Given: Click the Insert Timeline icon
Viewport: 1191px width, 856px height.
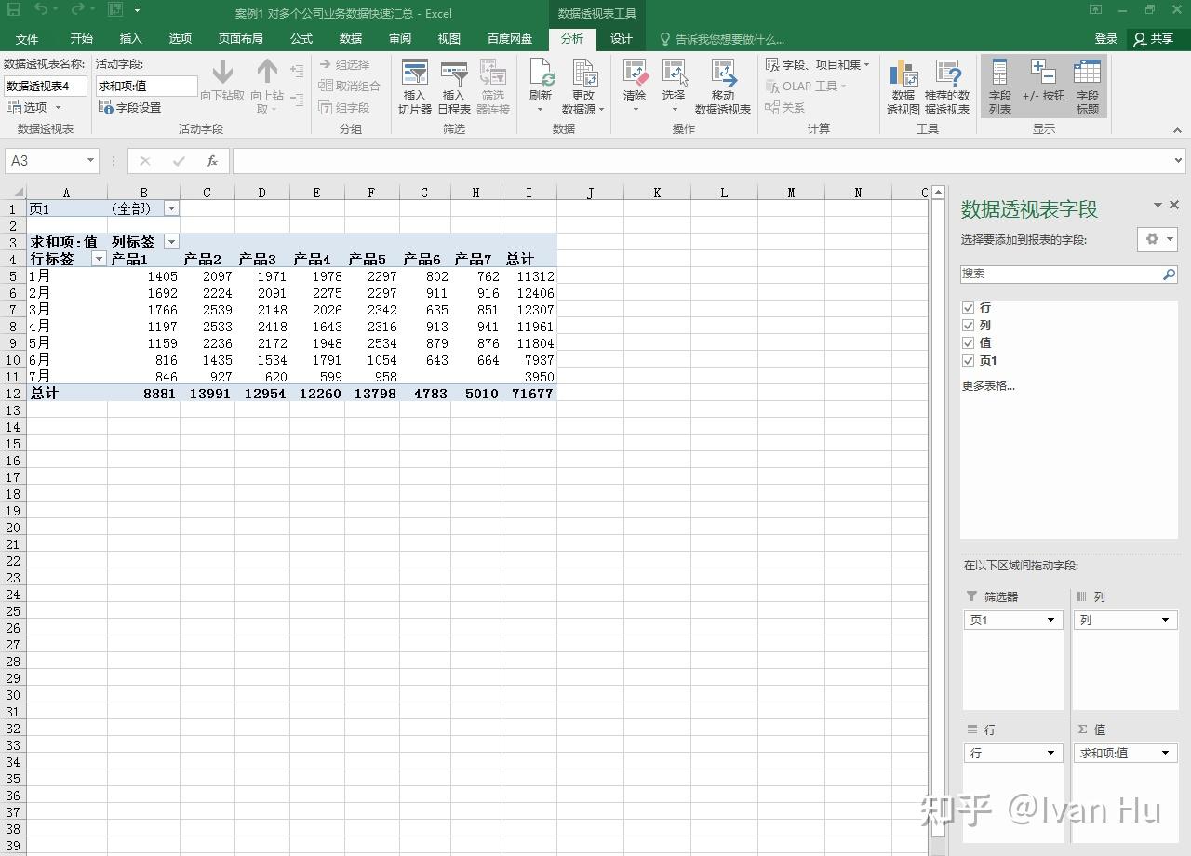Looking at the screenshot, I should click(454, 74).
